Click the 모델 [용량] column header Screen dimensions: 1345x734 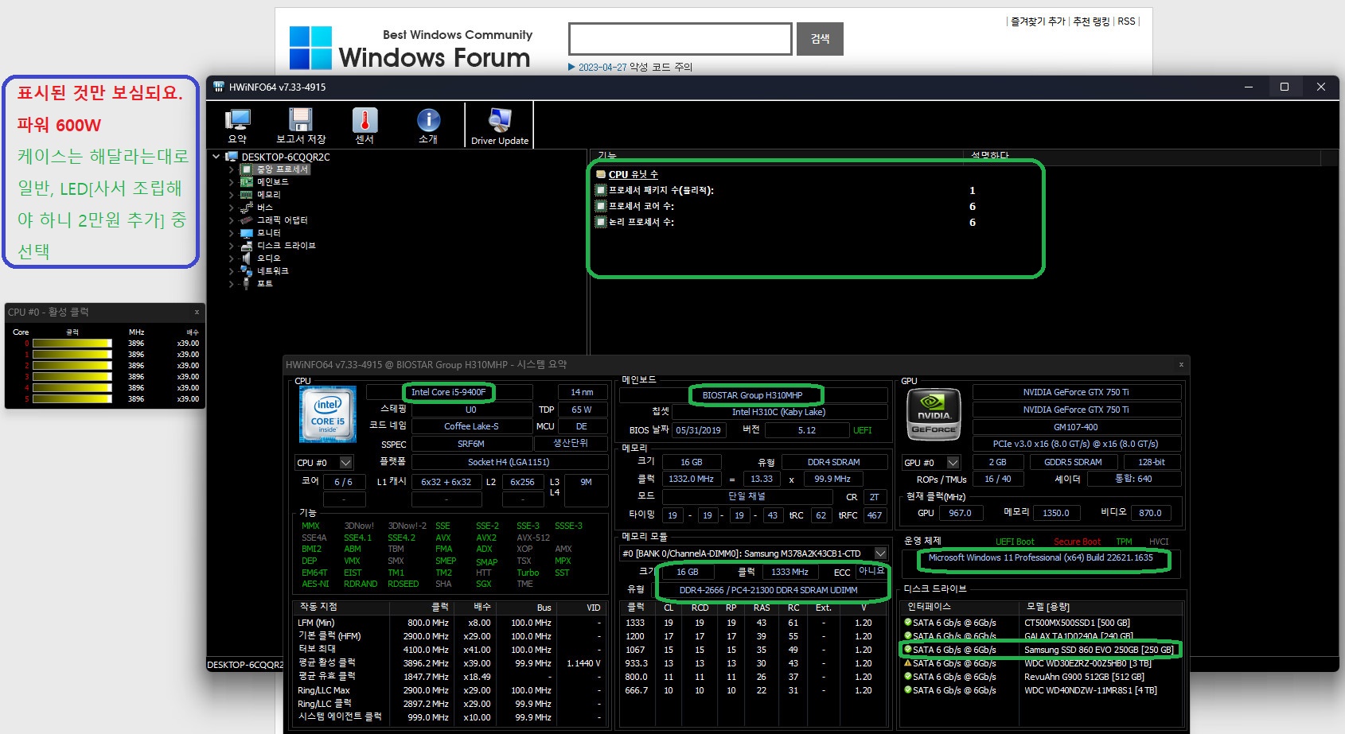pyautogui.click(x=1102, y=607)
